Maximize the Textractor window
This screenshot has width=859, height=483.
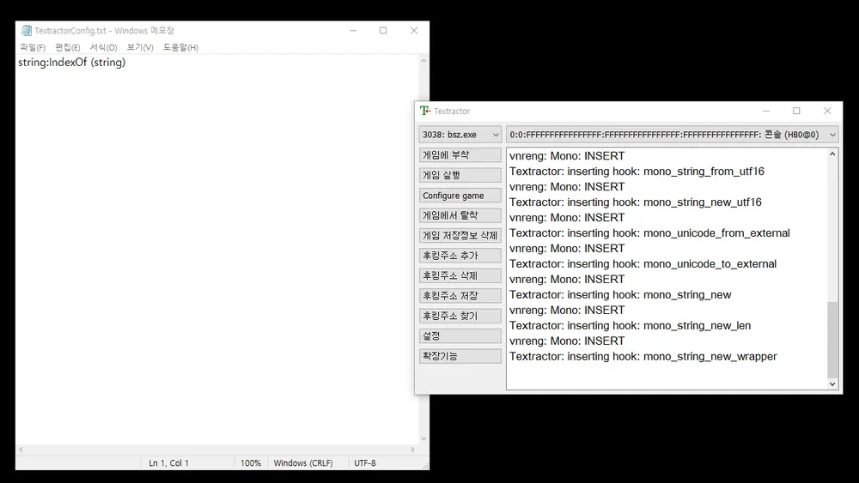[x=796, y=111]
